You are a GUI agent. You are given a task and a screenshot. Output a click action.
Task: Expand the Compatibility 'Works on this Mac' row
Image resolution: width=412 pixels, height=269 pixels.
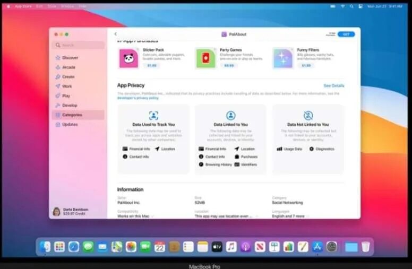[135, 216]
